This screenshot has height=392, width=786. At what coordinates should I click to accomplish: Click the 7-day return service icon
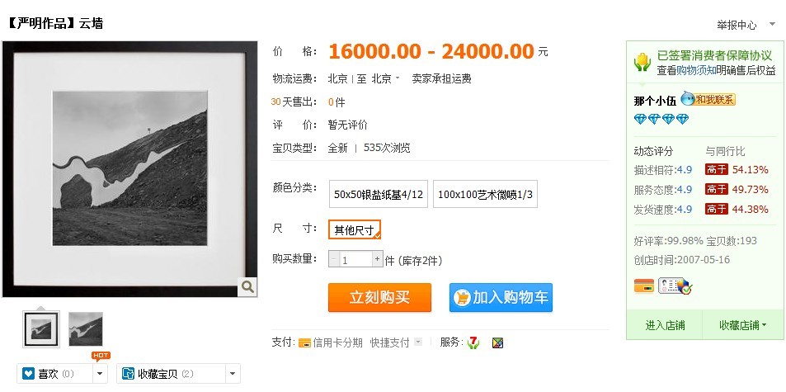(473, 342)
